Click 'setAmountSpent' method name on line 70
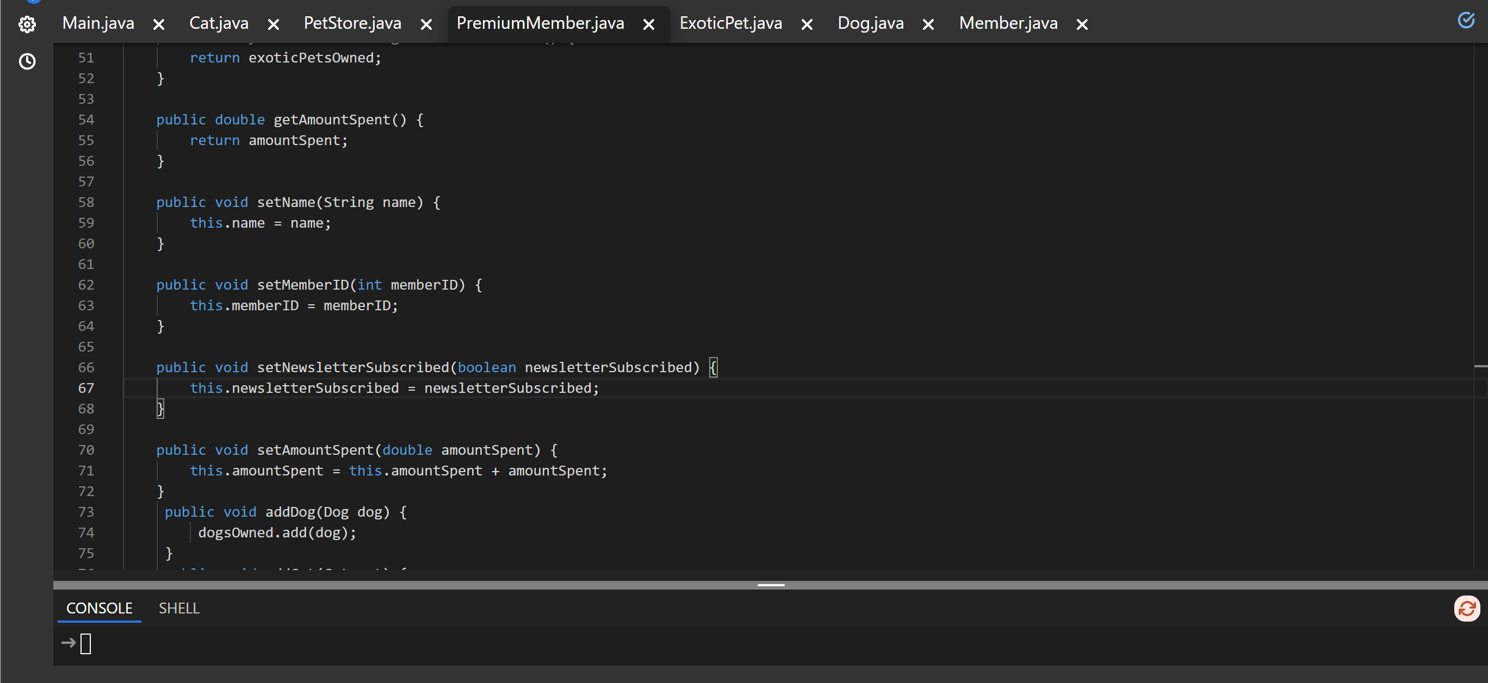The height and width of the screenshot is (683, 1488). 315,450
